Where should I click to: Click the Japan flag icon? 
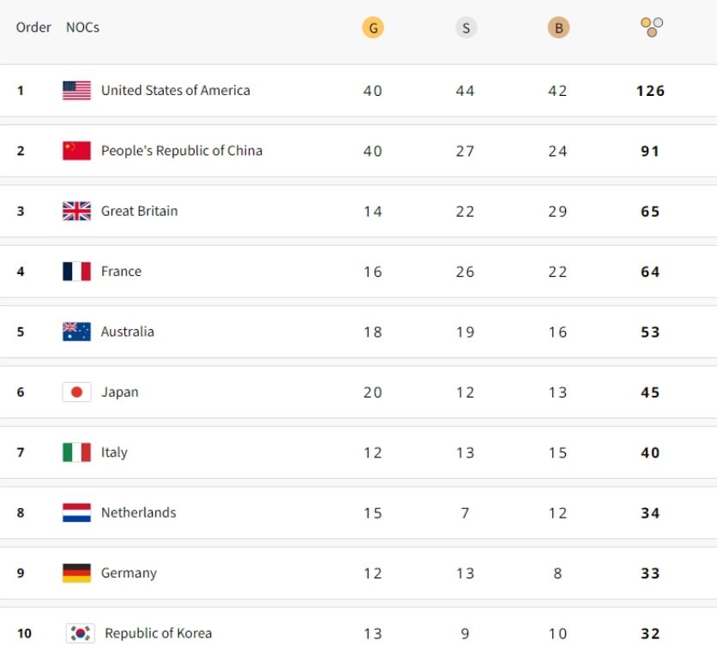[x=76, y=392]
